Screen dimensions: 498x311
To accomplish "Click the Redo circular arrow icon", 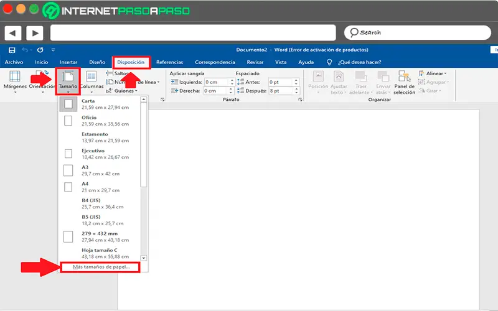I will pos(40,50).
